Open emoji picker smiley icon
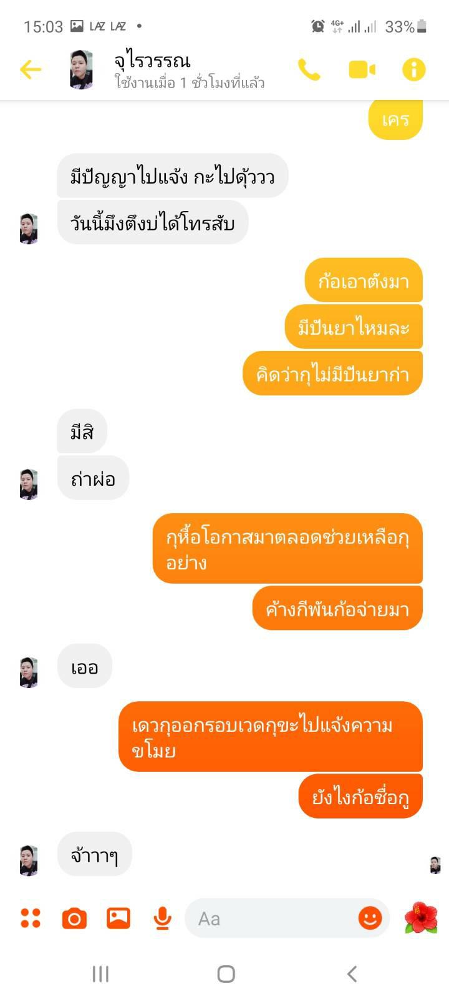The image size is (449, 999). tap(370, 918)
